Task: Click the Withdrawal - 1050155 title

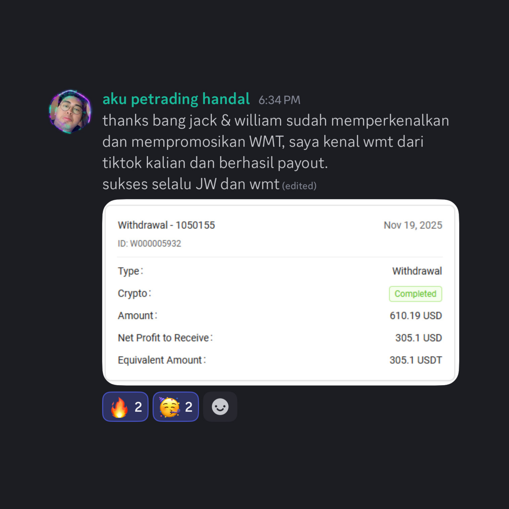Action: [166, 225]
